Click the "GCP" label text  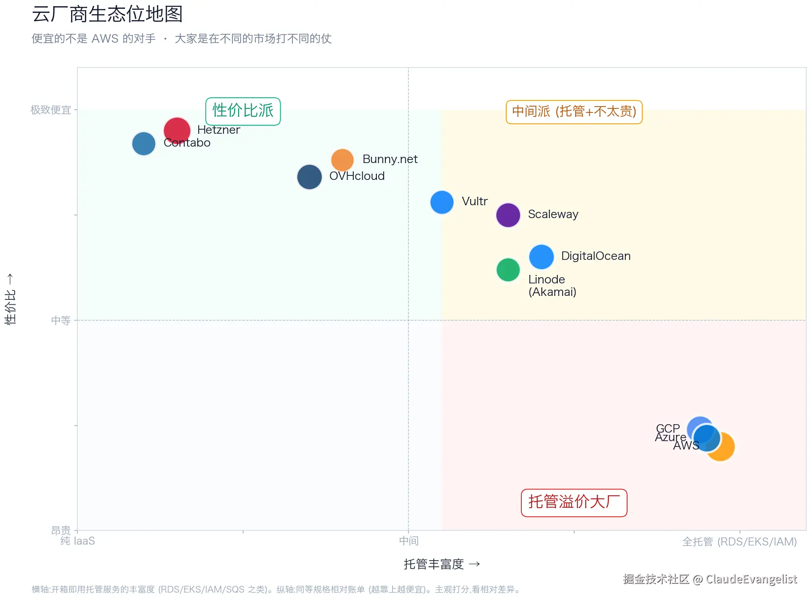pyautogui.click(x=668, y=428)
